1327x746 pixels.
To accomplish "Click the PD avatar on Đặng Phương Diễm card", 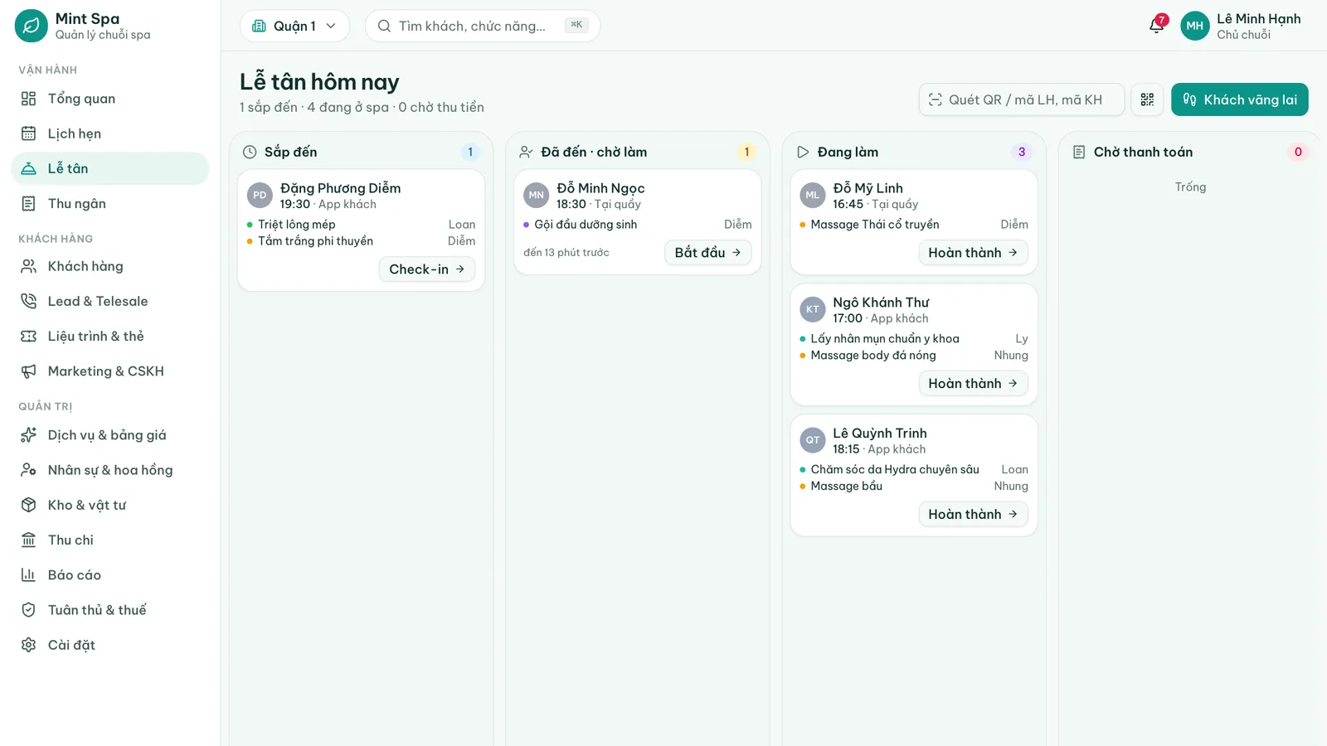I will pos(260,196).
